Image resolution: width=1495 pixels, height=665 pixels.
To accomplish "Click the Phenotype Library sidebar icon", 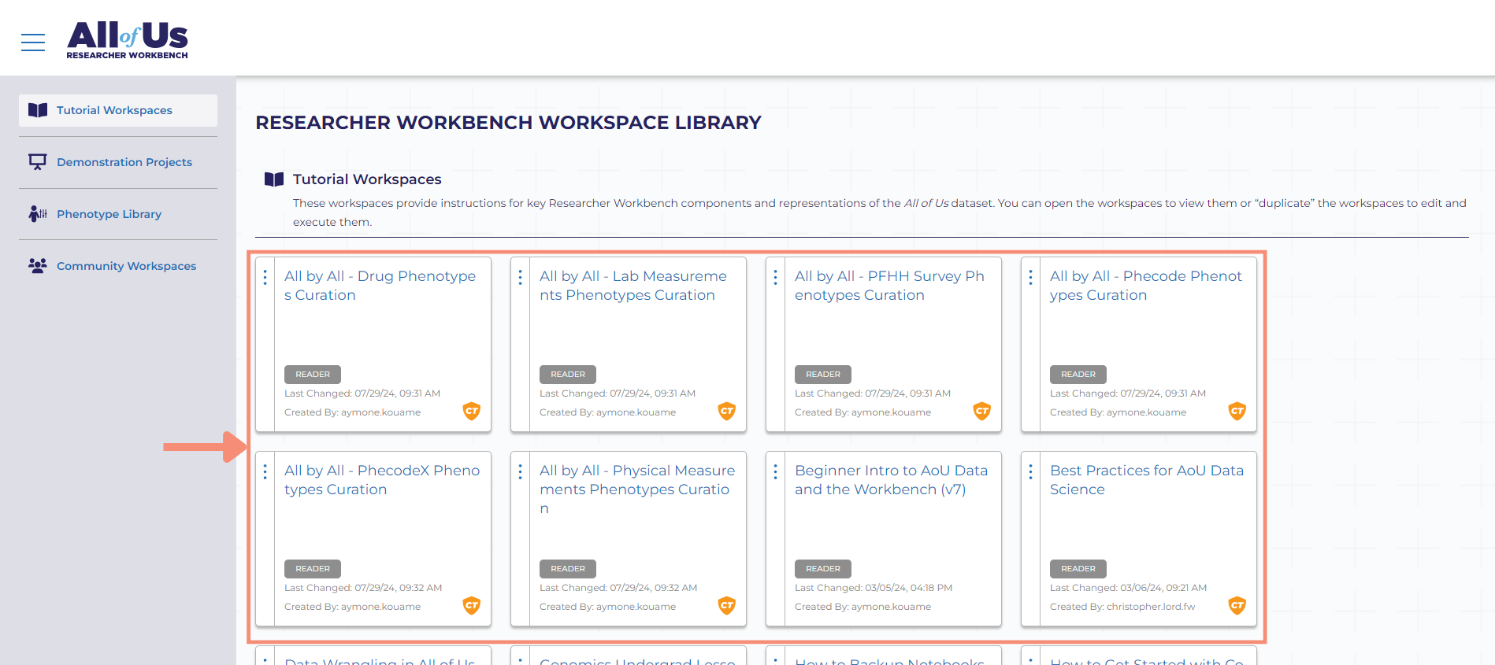I will tap(38, 214).
